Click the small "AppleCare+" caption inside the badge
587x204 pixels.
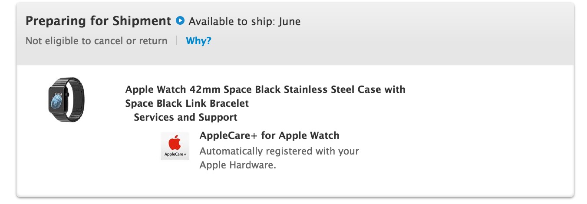coord(175,155)
